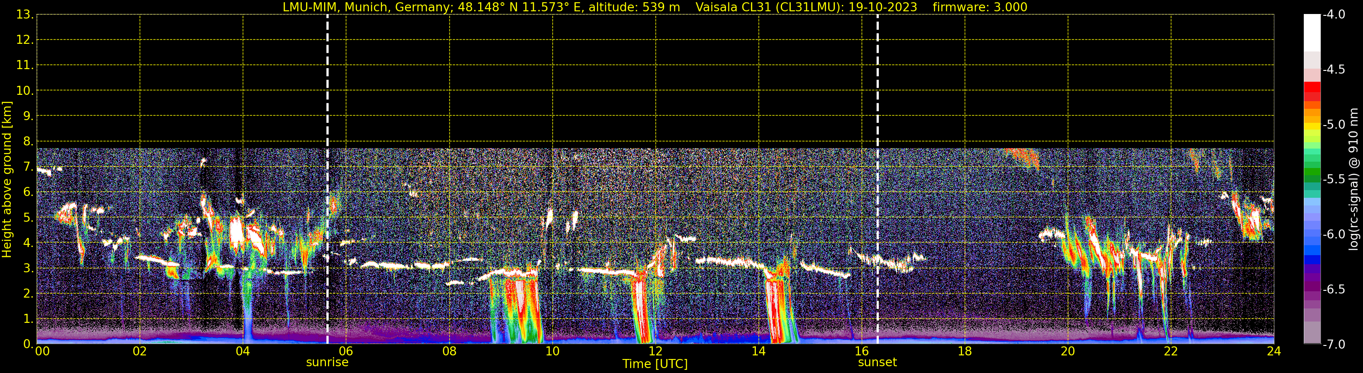The width and height of the screenshot is (1363, 373).
Task: Click the sunrise label below the time axis
Action: (327, 363)
